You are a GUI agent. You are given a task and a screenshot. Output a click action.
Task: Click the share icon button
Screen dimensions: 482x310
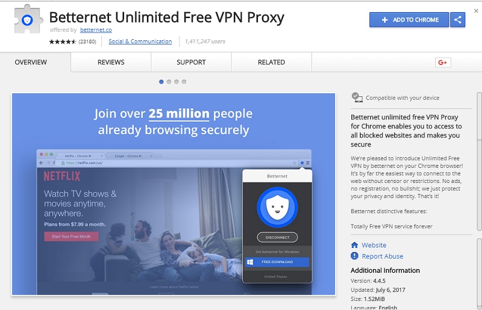click(458, 20)
